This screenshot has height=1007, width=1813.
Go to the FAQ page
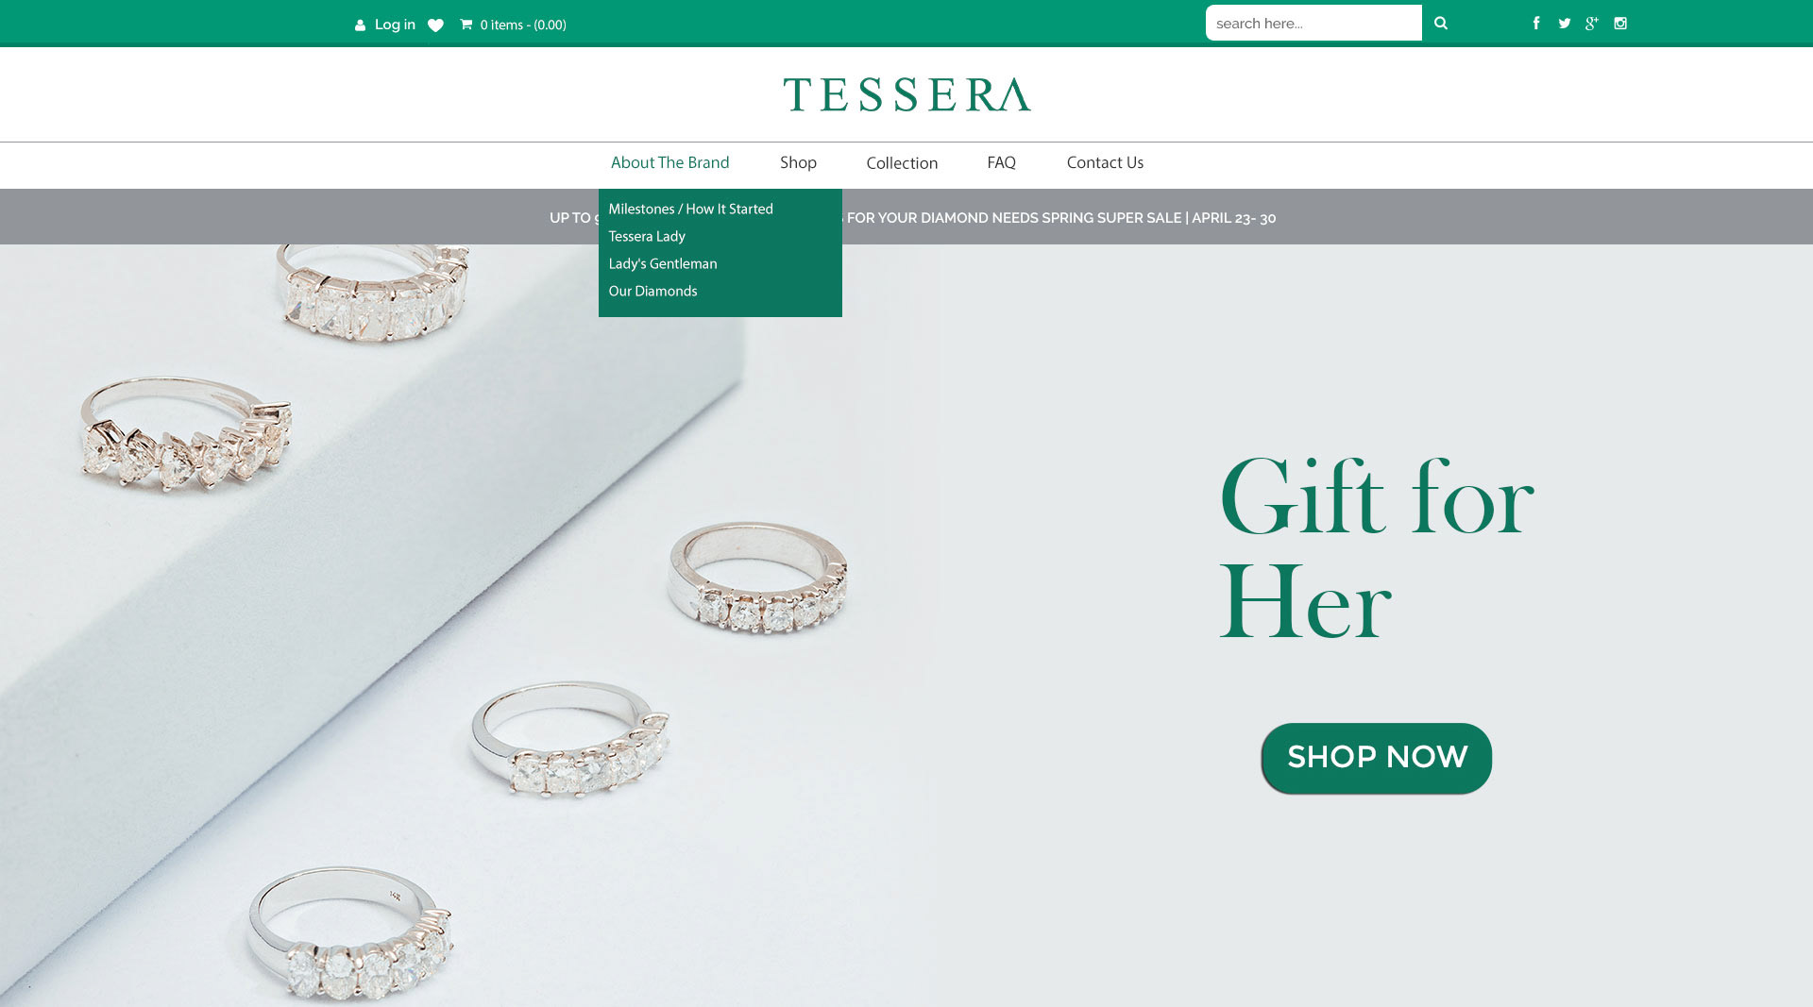coord(1001,162)
